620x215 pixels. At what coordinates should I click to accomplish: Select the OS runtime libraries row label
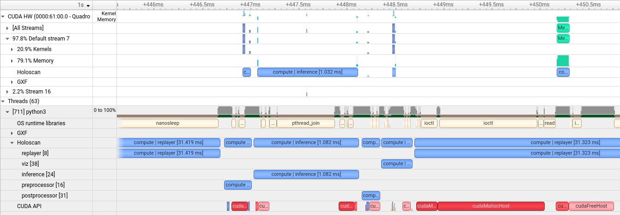41,123
